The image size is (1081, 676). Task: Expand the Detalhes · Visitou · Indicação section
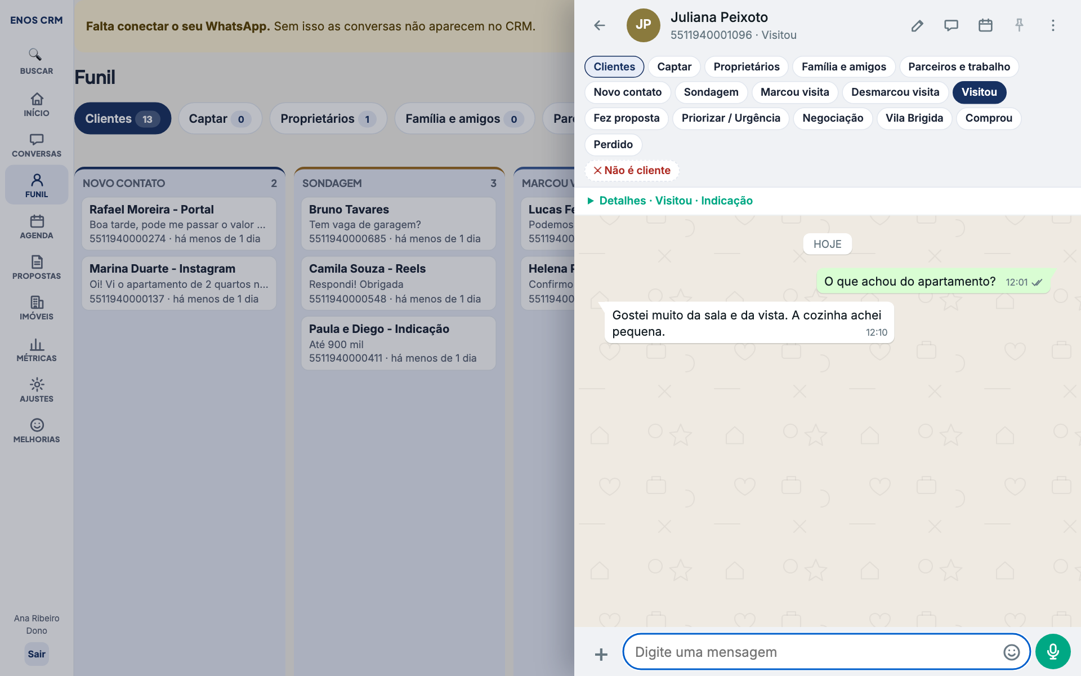click(x=669, y=201)
